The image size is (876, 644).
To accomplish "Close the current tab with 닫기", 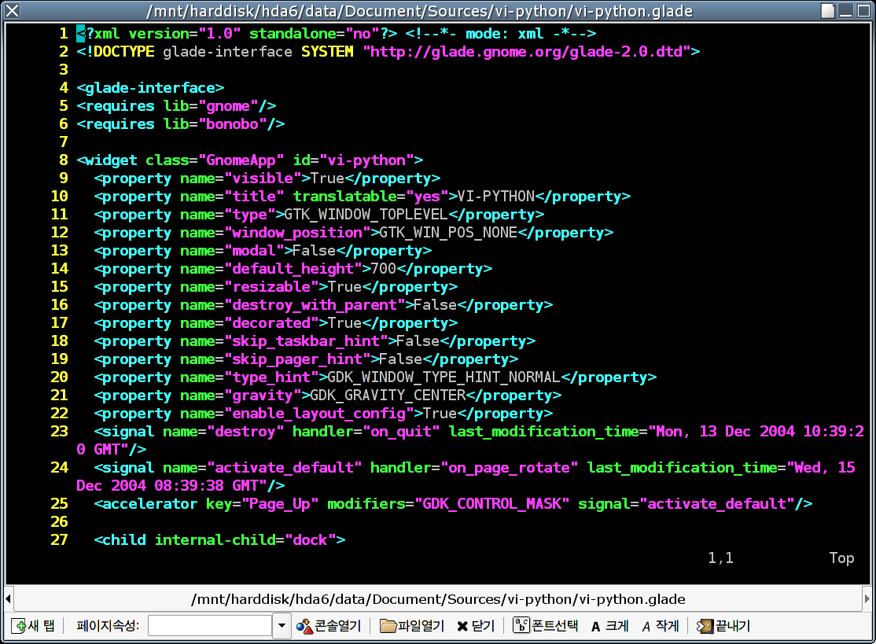I will pos(476,626).
